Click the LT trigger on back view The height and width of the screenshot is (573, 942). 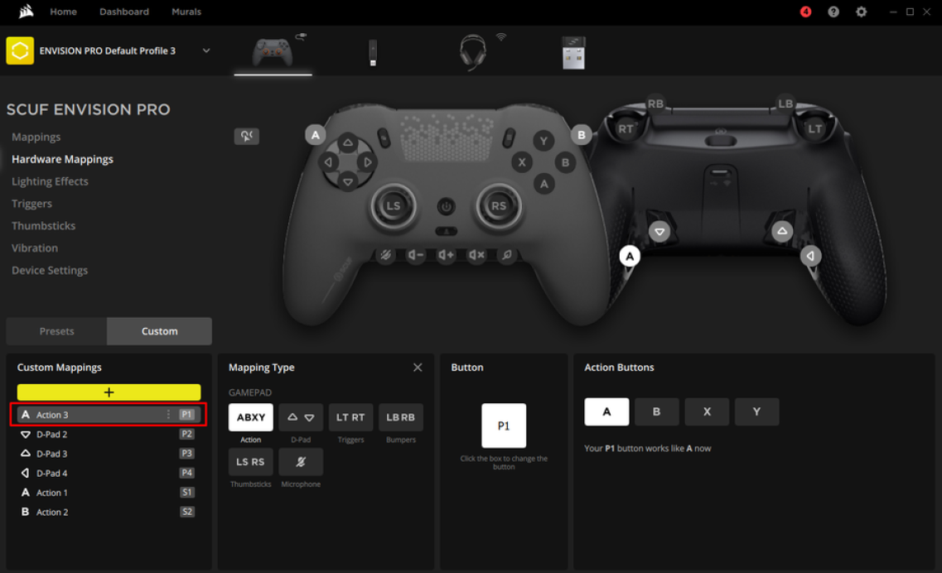(814, 128)
